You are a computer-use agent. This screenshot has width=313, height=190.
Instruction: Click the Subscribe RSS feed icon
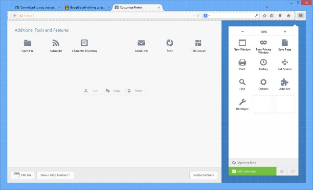[56, 43]
